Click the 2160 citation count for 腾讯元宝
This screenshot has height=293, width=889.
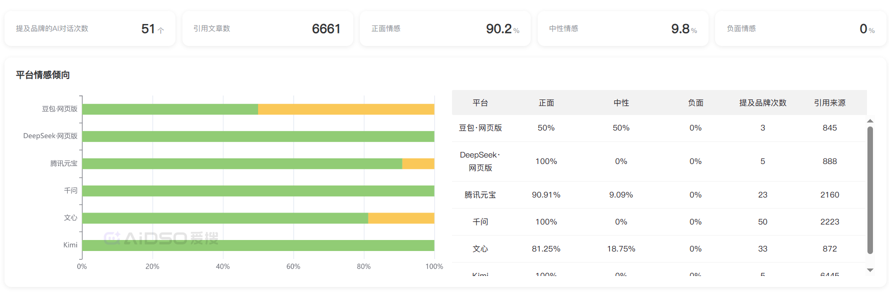829,195
